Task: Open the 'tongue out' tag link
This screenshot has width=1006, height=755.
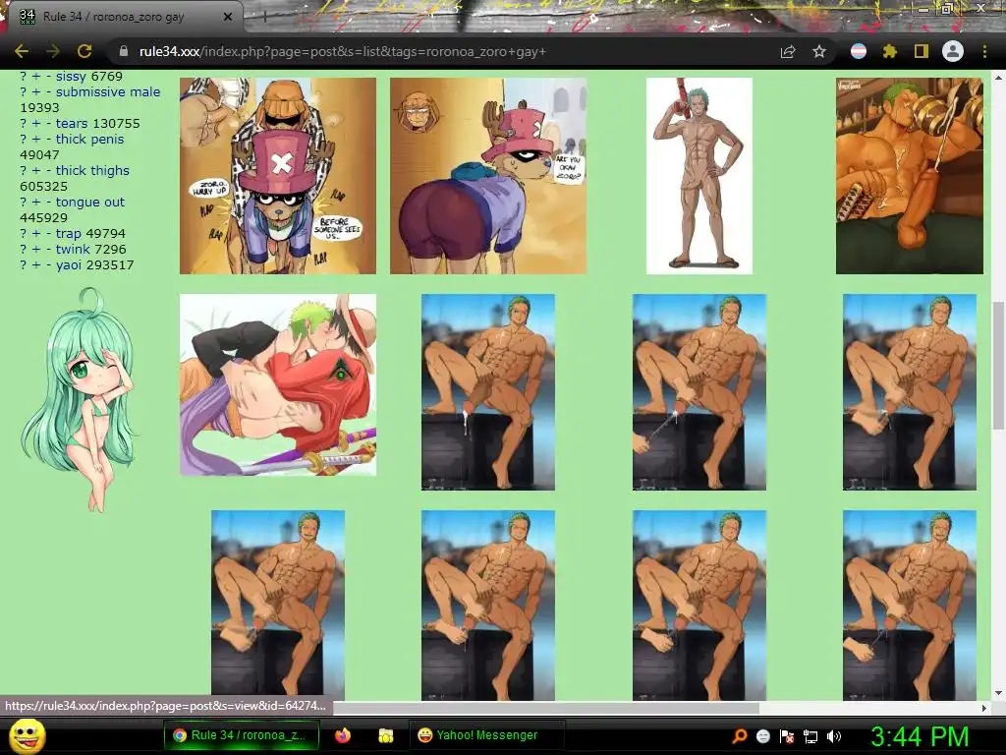Action: tap(89, 202)
